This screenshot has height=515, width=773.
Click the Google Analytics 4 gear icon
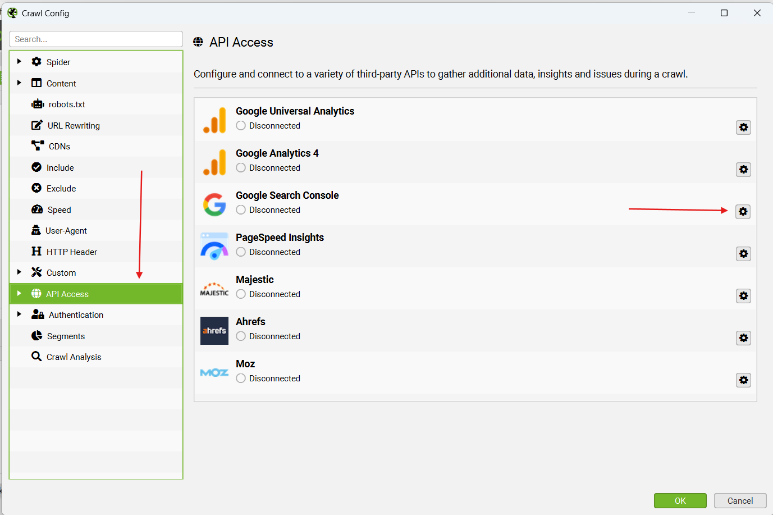pyautogui.click(x=743, y=170)
